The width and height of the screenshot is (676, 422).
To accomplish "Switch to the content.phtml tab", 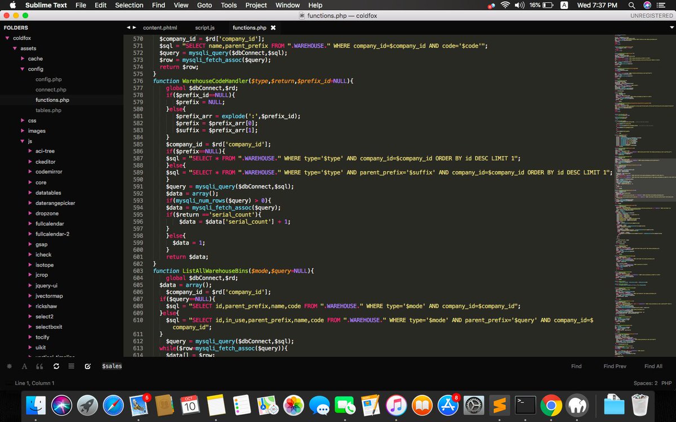I will 160,28.
